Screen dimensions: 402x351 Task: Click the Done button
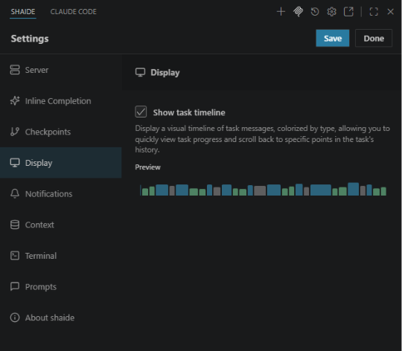(374, 38)
